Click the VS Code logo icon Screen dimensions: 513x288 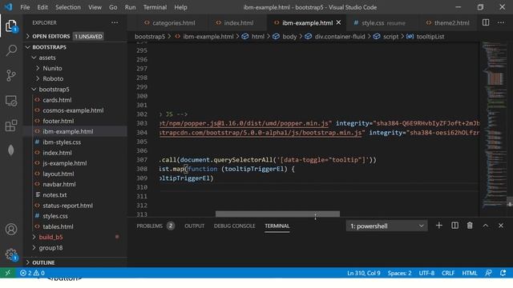(x=8, y=7)
